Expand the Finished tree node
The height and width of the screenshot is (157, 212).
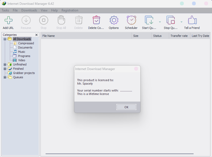(5, 69)
